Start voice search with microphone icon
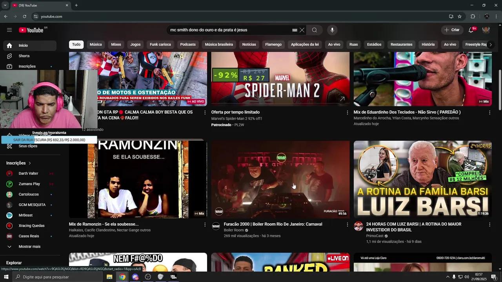Image resolution: width=502 pixels, height=282 pixels. pos(332,30)
